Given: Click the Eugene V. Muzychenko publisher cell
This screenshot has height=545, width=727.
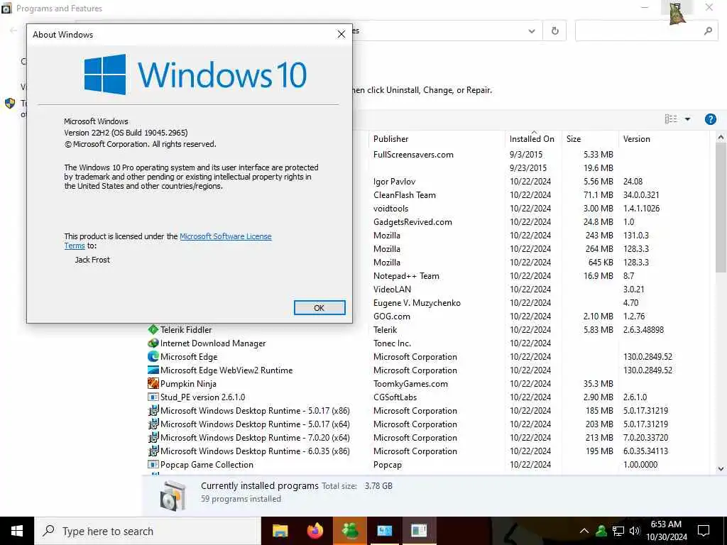Looking at the screenshot, I should (417, 302).
